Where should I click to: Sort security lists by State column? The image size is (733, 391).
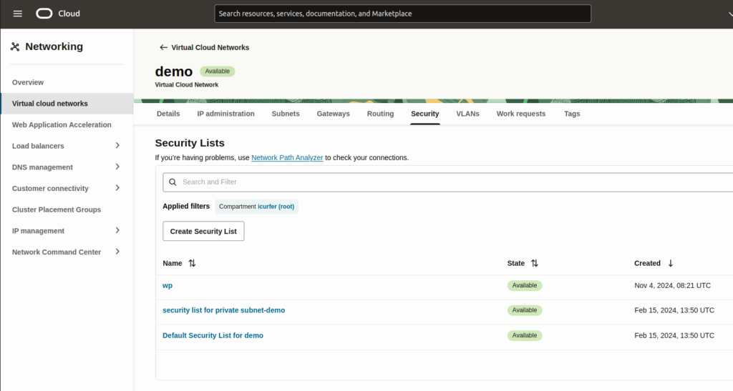[534, 263]
